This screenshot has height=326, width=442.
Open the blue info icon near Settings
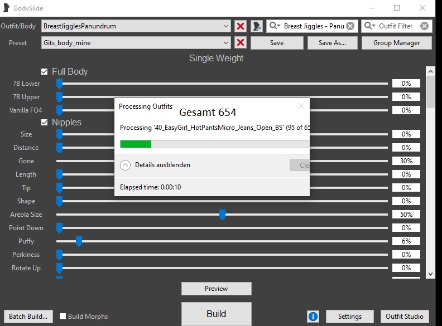(313, 317)
